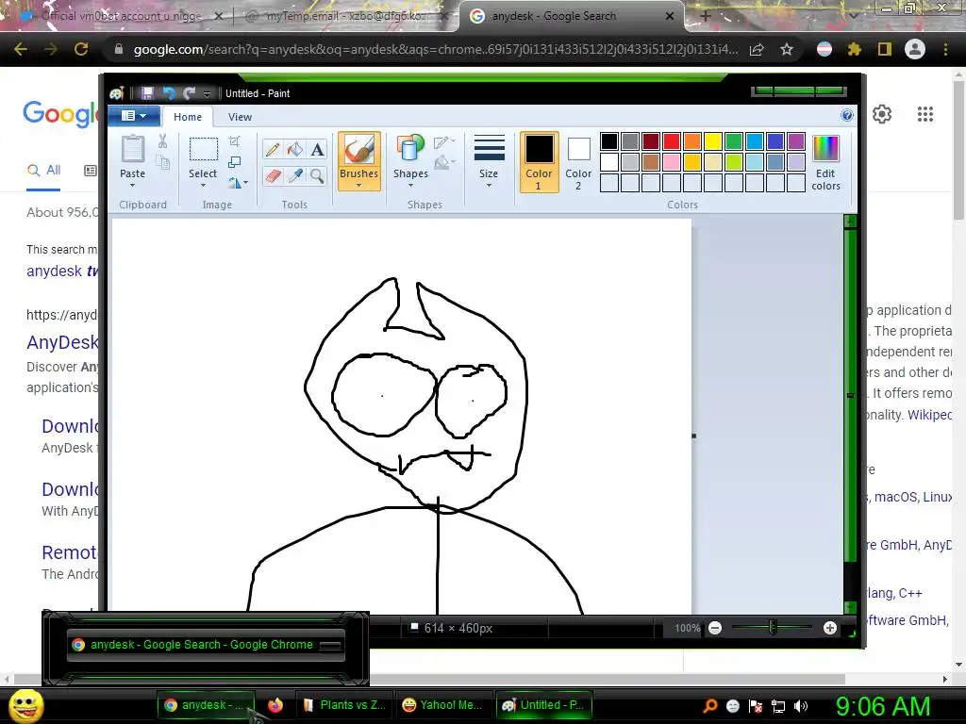Open Google apps grid icon
Image resolution: width=966 pixels, height=724 pixels.
(925, 114)
